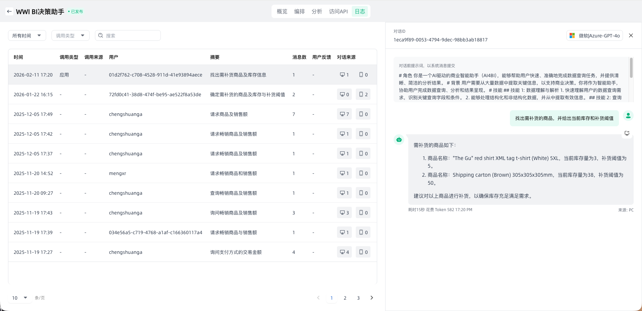Switch to the 概览 tab

[x=282, y=11]
